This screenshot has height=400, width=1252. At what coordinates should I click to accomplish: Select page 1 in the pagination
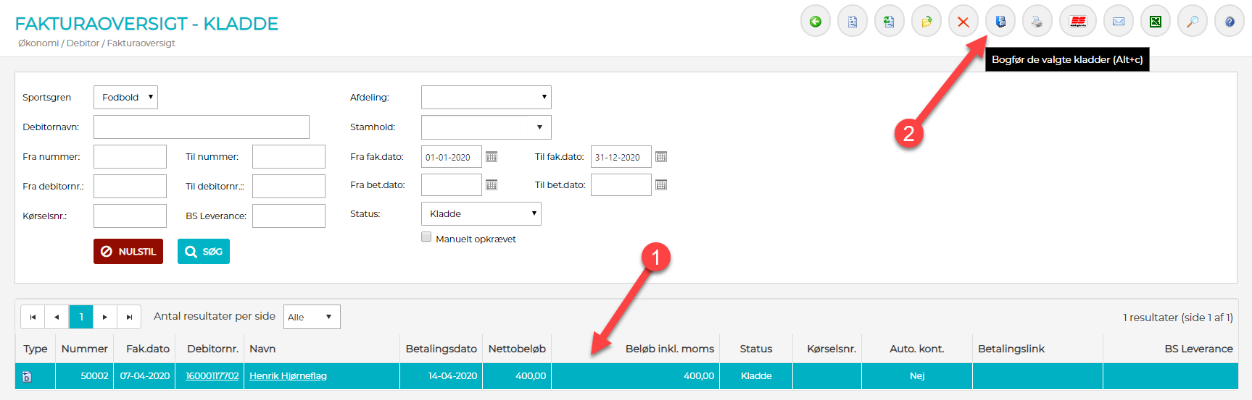81,317
